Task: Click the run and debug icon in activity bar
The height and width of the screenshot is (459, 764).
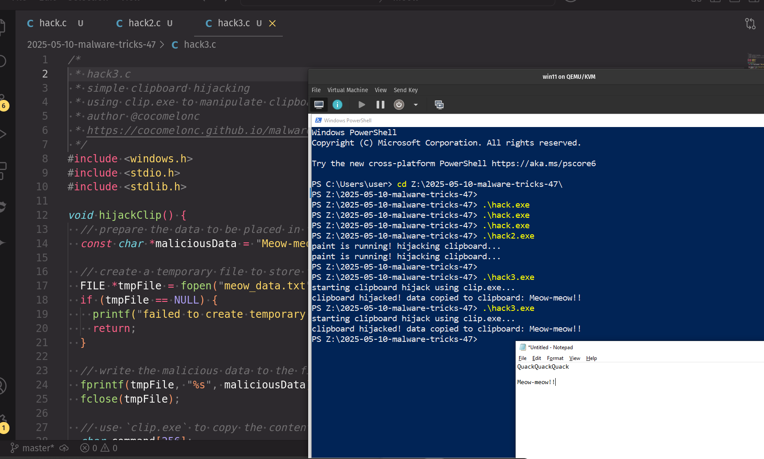Action: (x=3, y=134)
